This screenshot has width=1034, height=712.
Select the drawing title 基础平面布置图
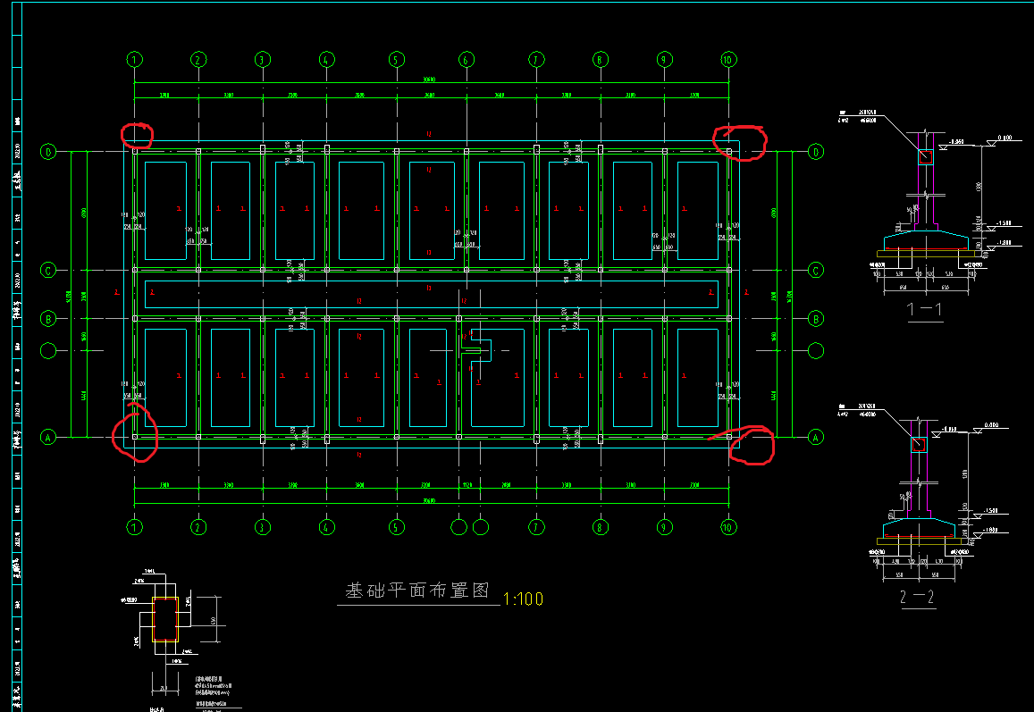[418, 590]
